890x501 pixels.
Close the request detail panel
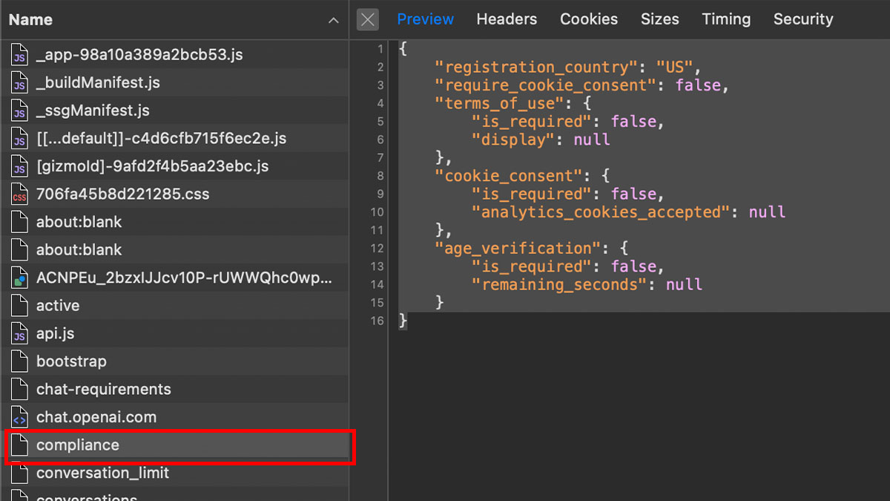click(x=367, y=20)
